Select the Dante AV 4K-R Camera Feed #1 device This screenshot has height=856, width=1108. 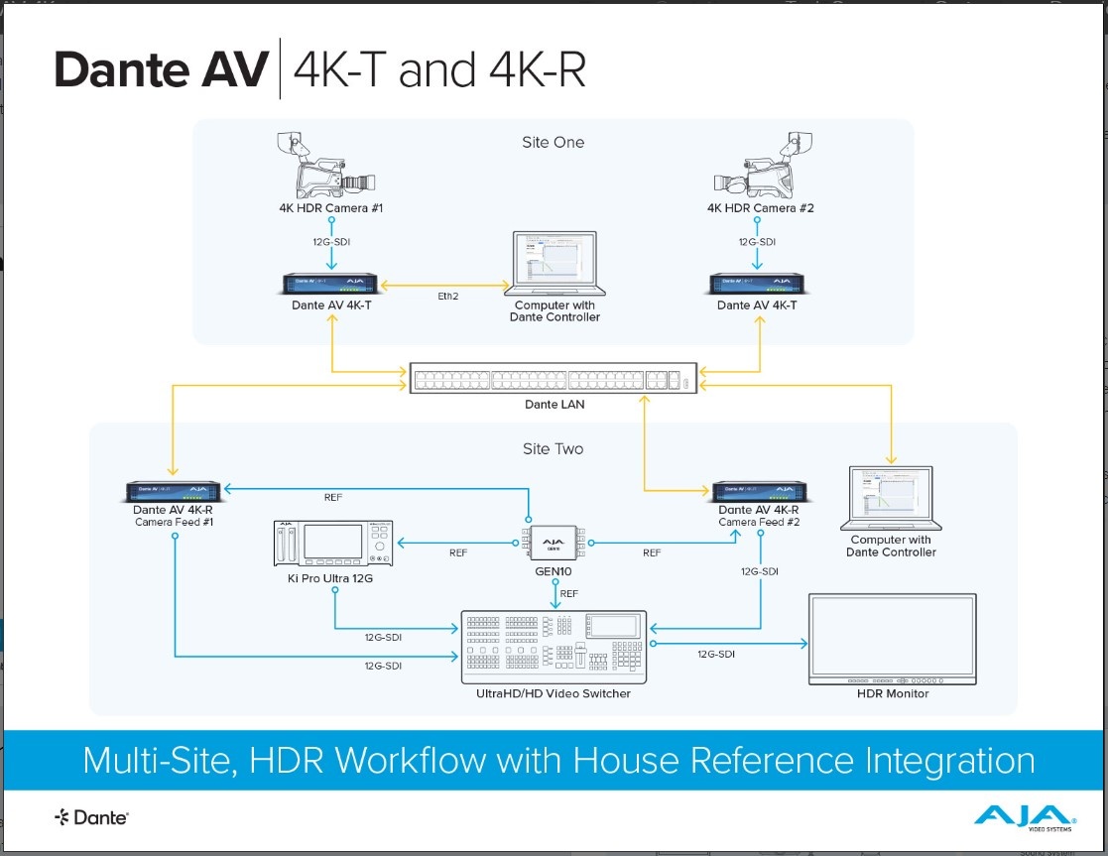174,491
